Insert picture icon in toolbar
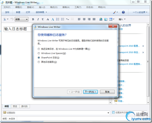This screenshot has width=152, height=123. 106,19
